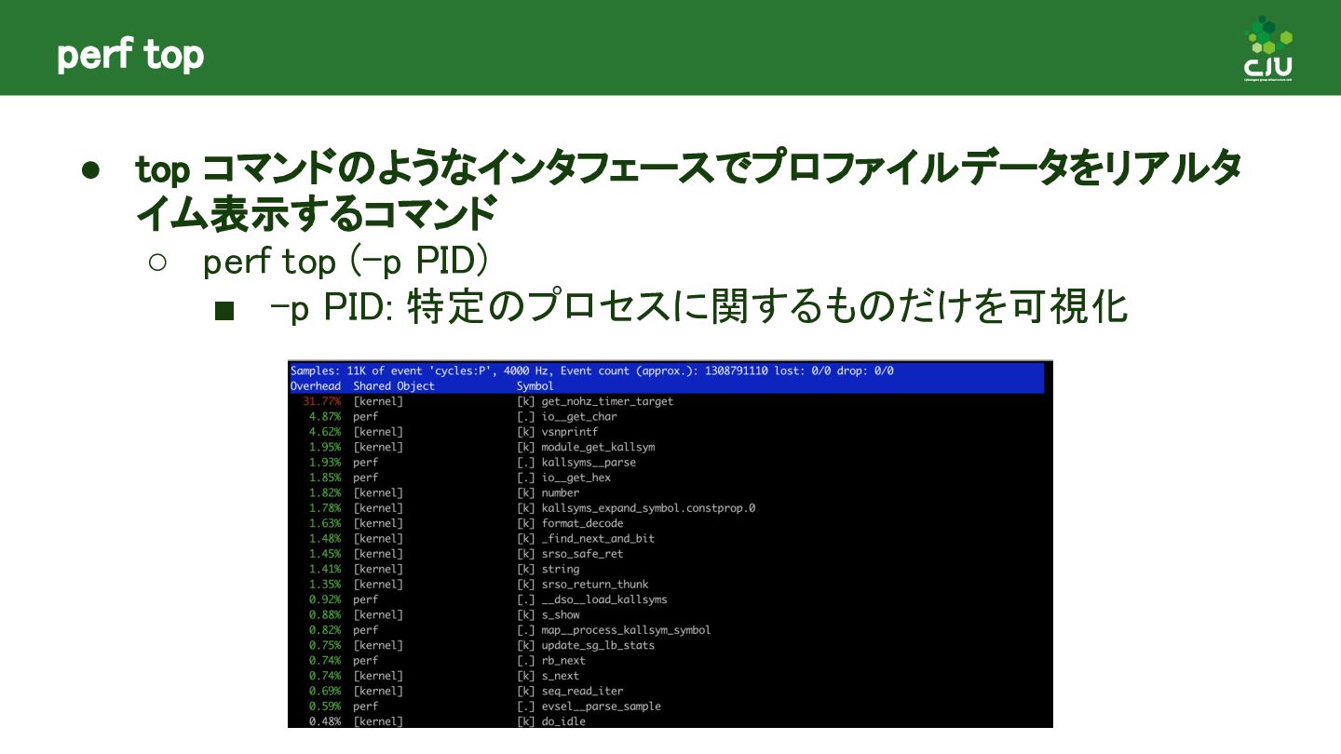Click the 1.95% overhead value

pyautogui.click(x=325, y=447)
